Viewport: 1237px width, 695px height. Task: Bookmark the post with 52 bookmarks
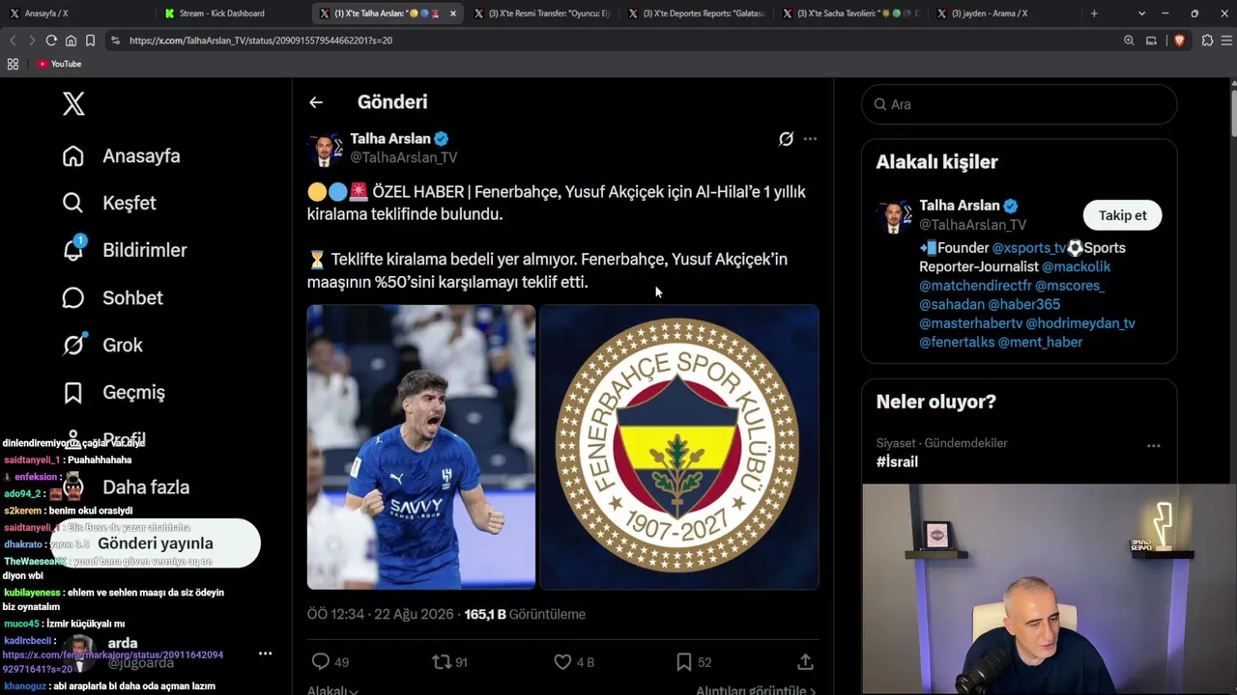point(693,662)
